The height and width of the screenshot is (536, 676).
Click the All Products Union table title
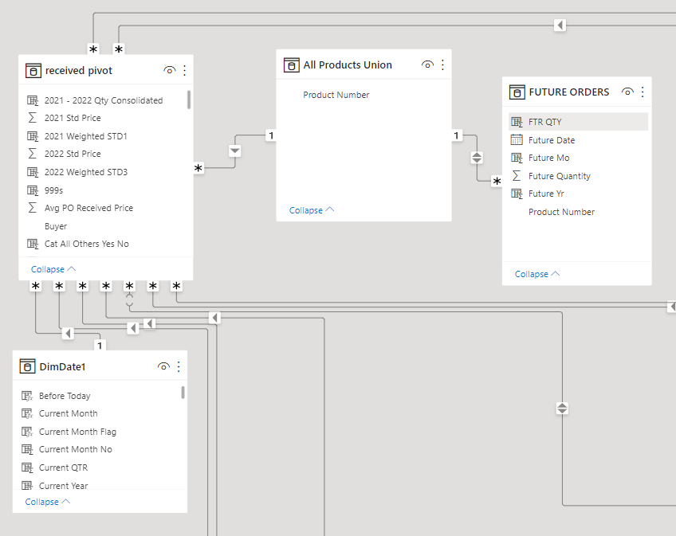click(x=348, y=65)
